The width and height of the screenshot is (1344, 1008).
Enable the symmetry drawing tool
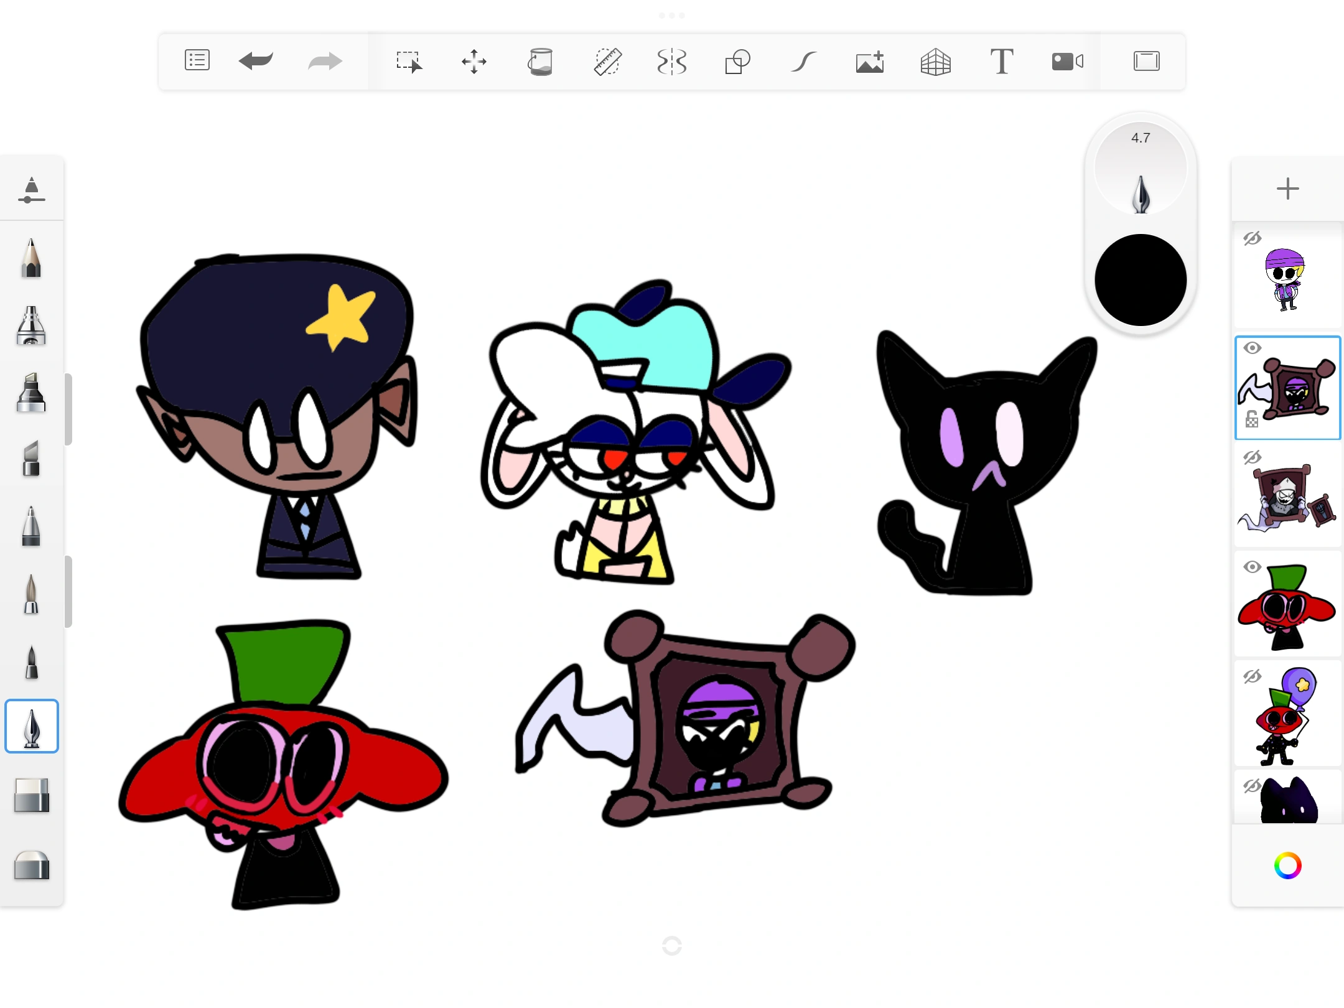click(x=672, y=62)
